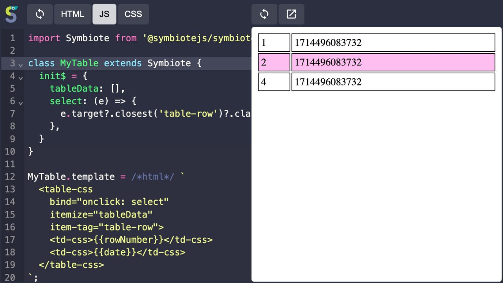Click the app logo in top-left corner
Viewport: 503px width, 283px height.
11,14
